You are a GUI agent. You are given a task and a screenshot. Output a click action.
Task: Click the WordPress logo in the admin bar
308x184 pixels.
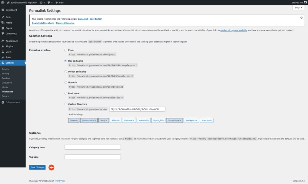3,2
